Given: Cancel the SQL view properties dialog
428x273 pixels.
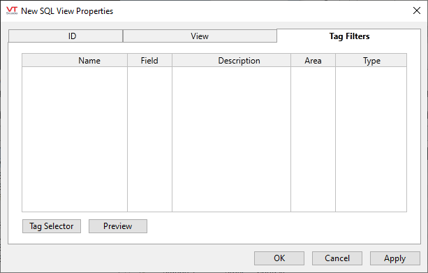Looking at the screenshot, I should (x=337, y=258).
